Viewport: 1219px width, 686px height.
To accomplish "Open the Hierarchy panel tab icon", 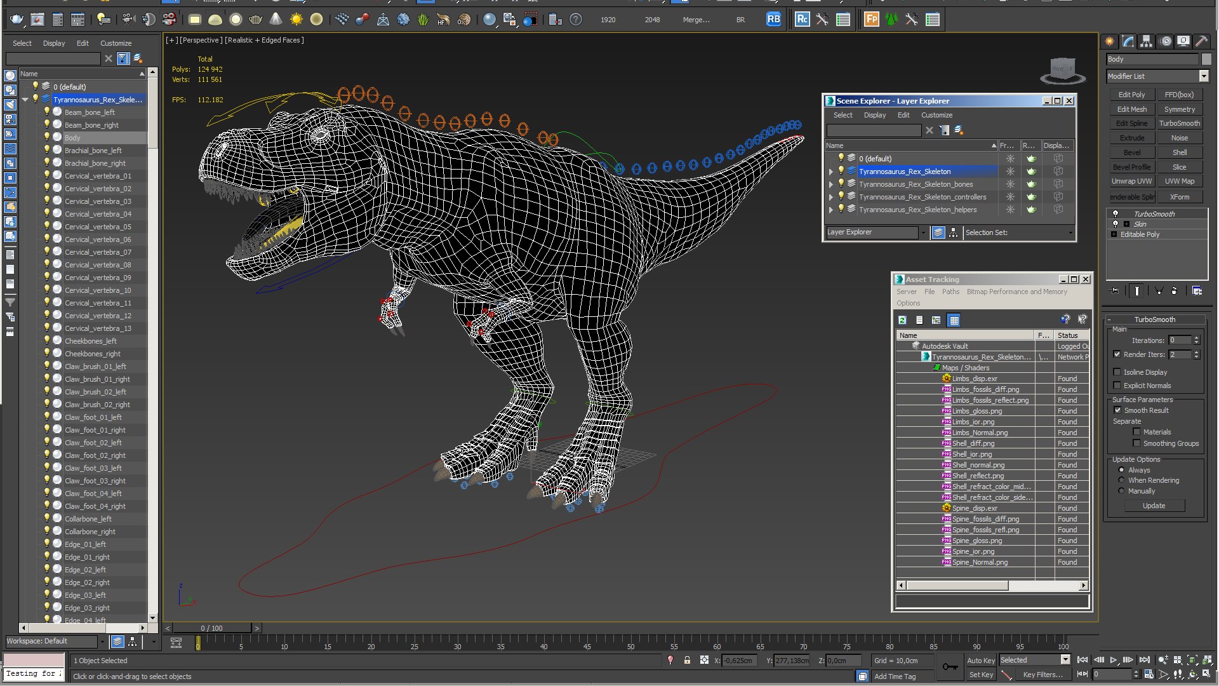I will click(1146, 41).
